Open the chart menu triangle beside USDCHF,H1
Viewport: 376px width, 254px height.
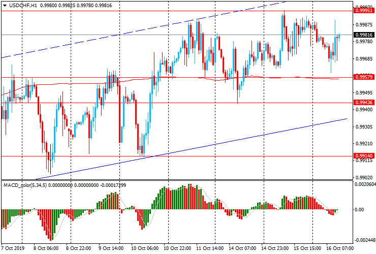pos(5,5)
